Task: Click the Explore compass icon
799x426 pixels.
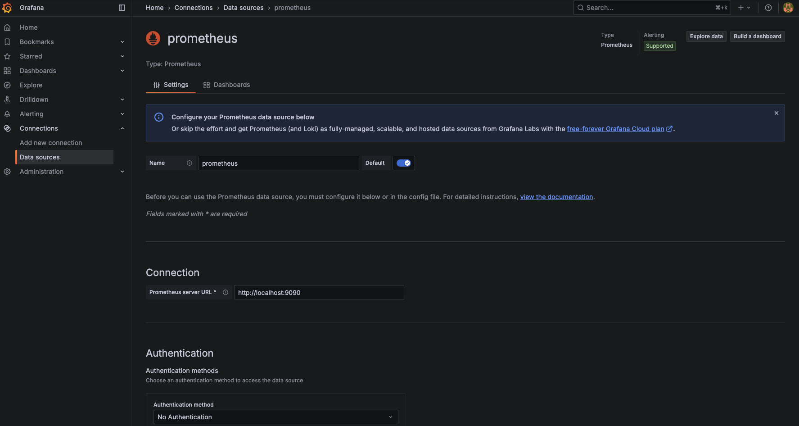Action: pyautogui.click(x=7, y=85)
